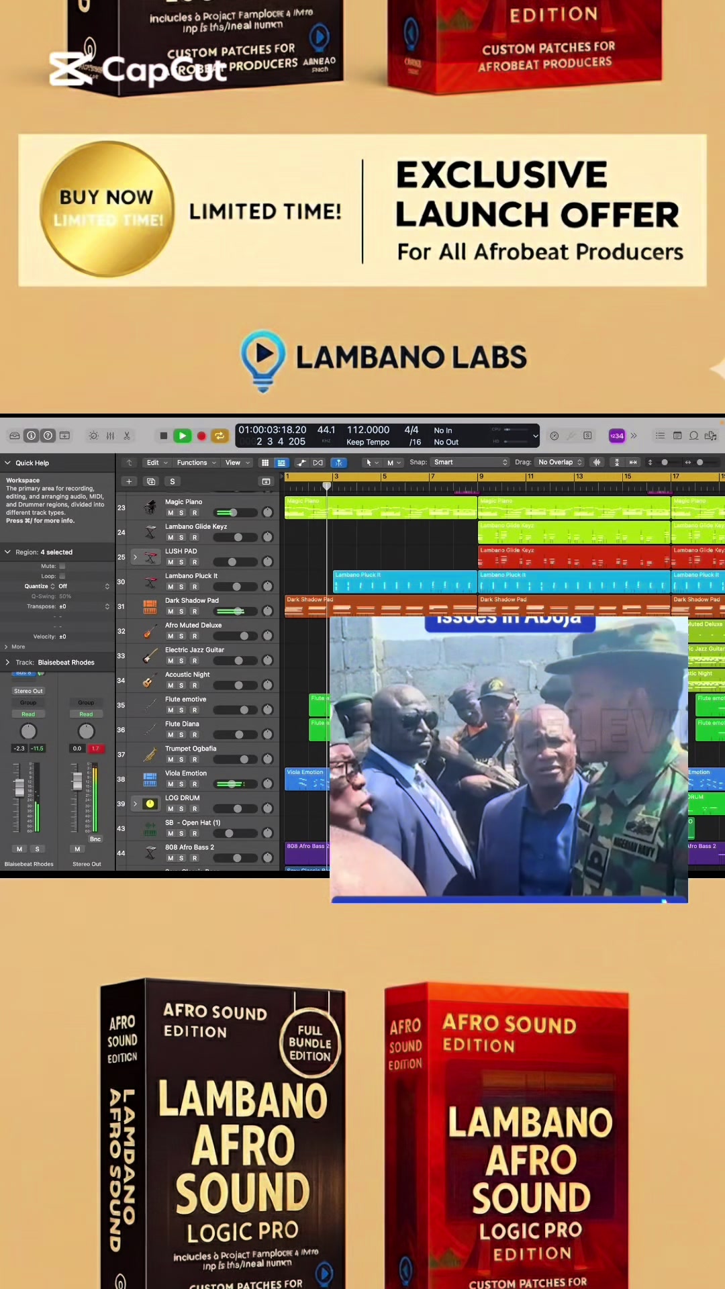Open the Snap Smart dropdown
This screenshot has width=725, height=1289.
point(470,463)
